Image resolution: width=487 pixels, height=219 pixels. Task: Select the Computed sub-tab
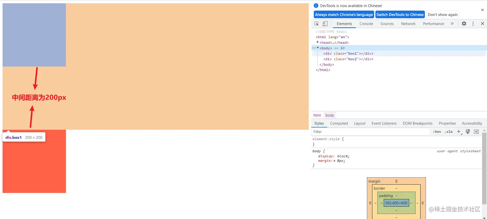339,123
